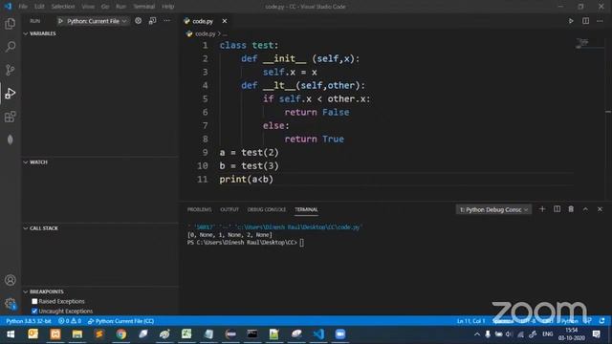Switch to the Output panel tab
612x344 pixels.
tap(229, 210)
